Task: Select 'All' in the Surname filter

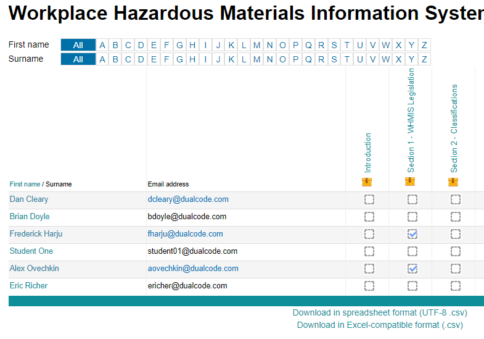Action: pos(78,59)
